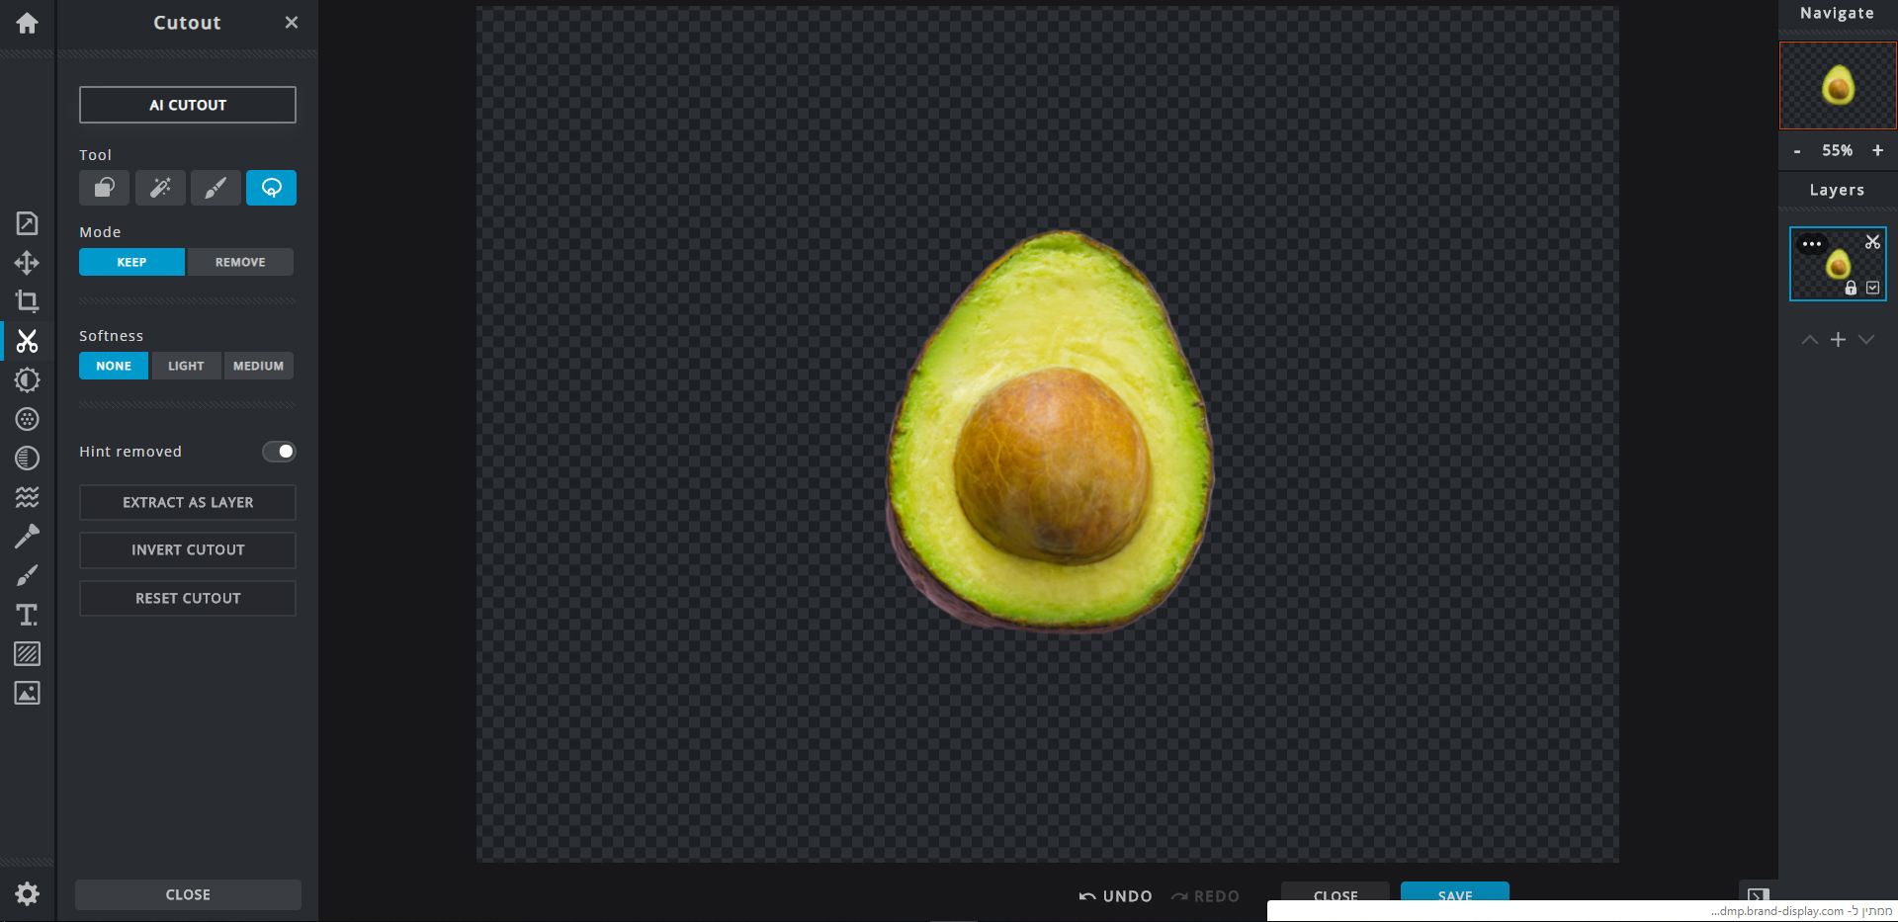Screen dimensions: 1898x922
Task: Select the magic wand cutout tool
Action: pyautogui.click(x=160, y=188)
